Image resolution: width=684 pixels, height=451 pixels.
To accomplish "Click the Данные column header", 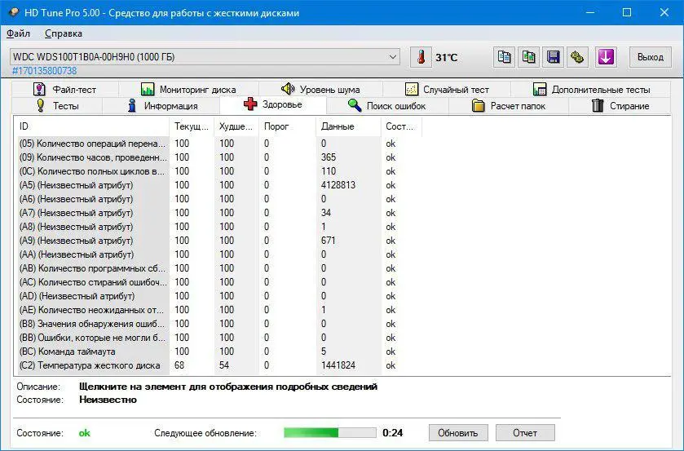I will [349, 126].
